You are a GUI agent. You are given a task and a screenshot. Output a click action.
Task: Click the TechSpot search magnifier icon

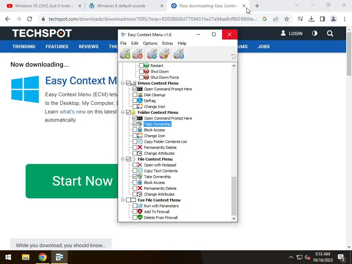click(x=330, y=33)
